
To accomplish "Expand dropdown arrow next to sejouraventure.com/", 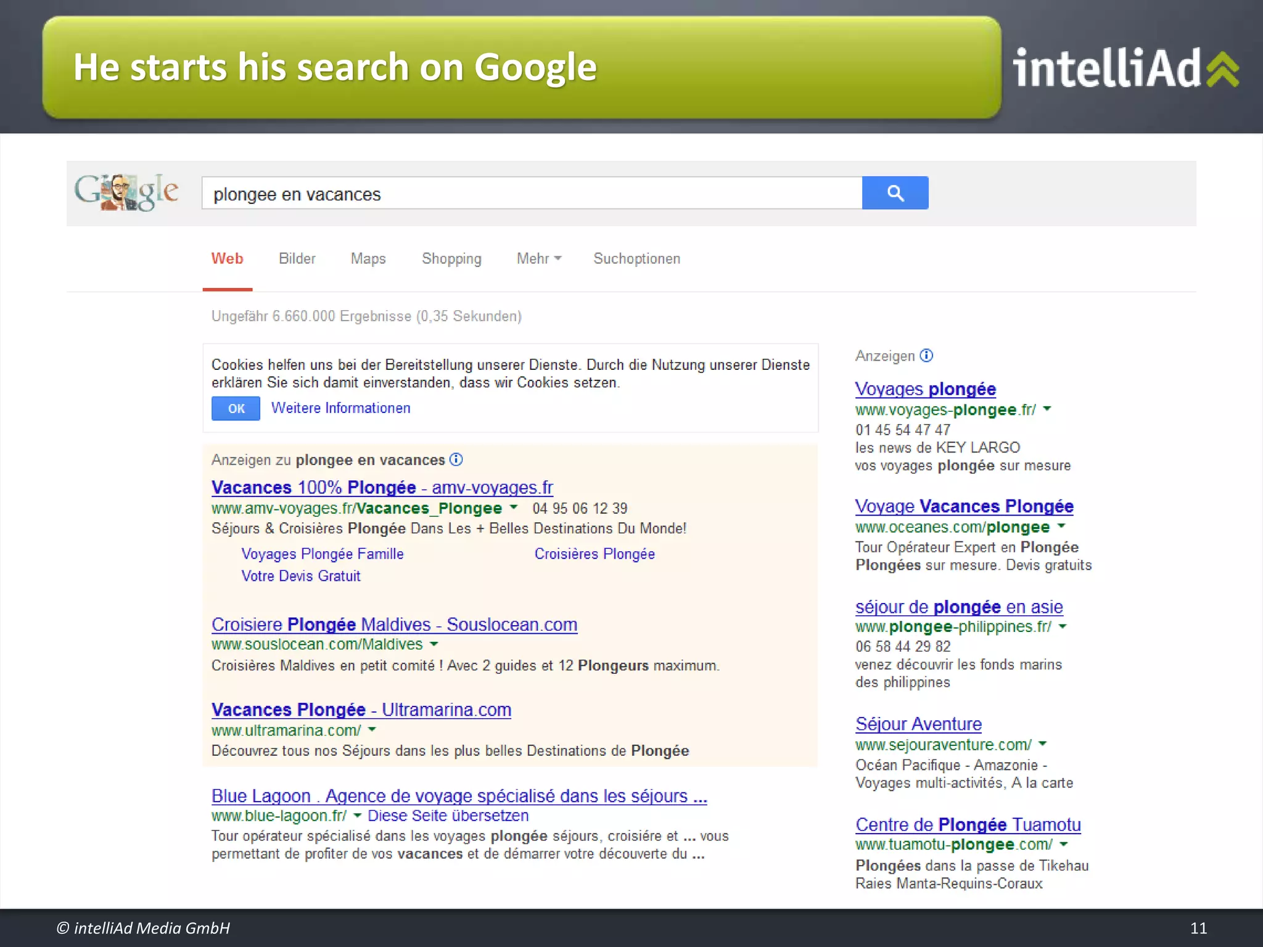I will [1043, 744].
